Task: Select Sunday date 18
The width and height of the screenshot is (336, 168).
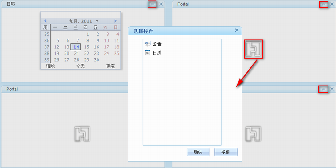Action: [116, 47]
